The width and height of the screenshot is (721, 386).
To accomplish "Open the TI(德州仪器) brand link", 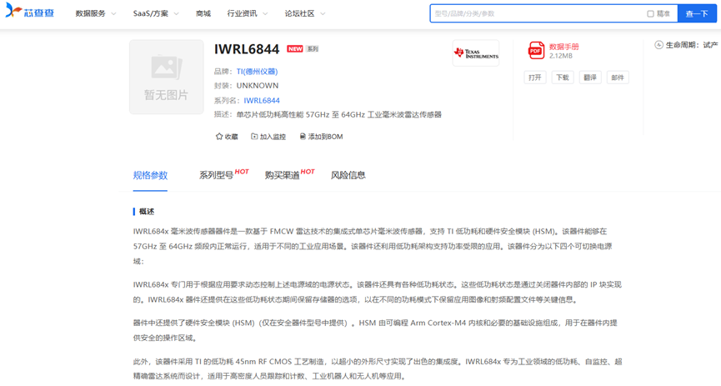I will tap(257, 72).
